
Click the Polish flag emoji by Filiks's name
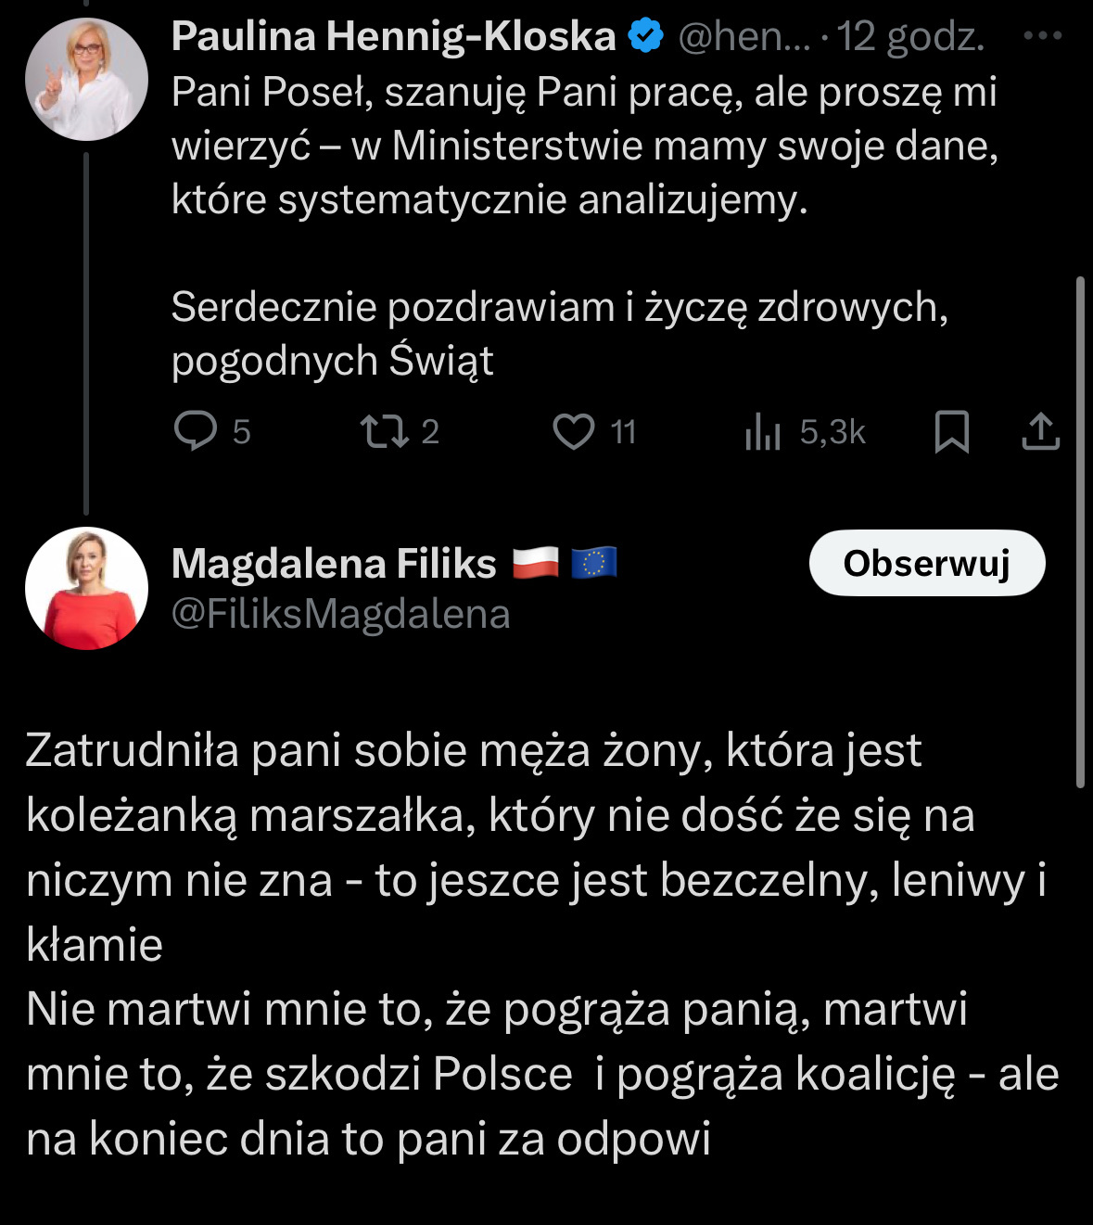coord(536,563)
